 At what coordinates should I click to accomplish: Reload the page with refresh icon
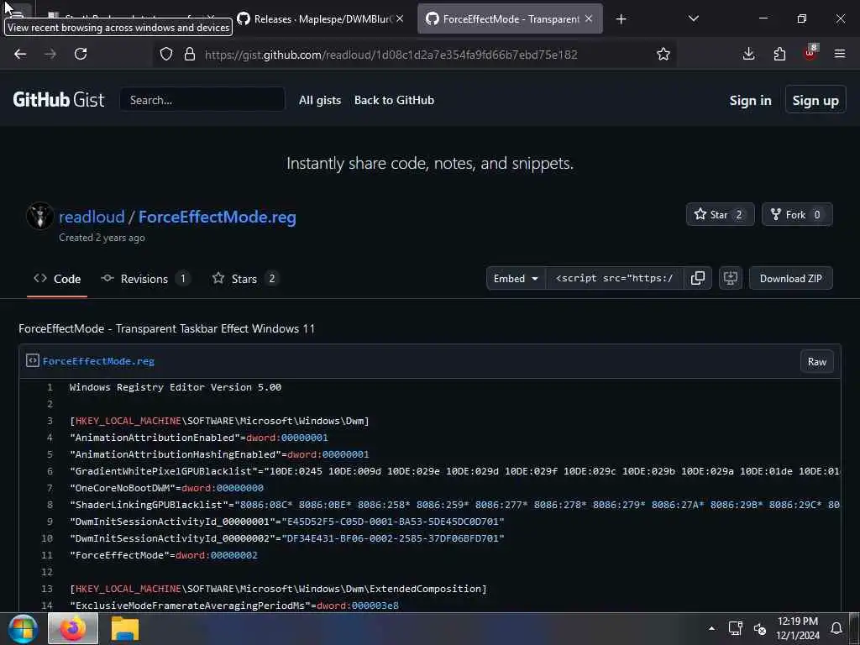coord(81,54)
